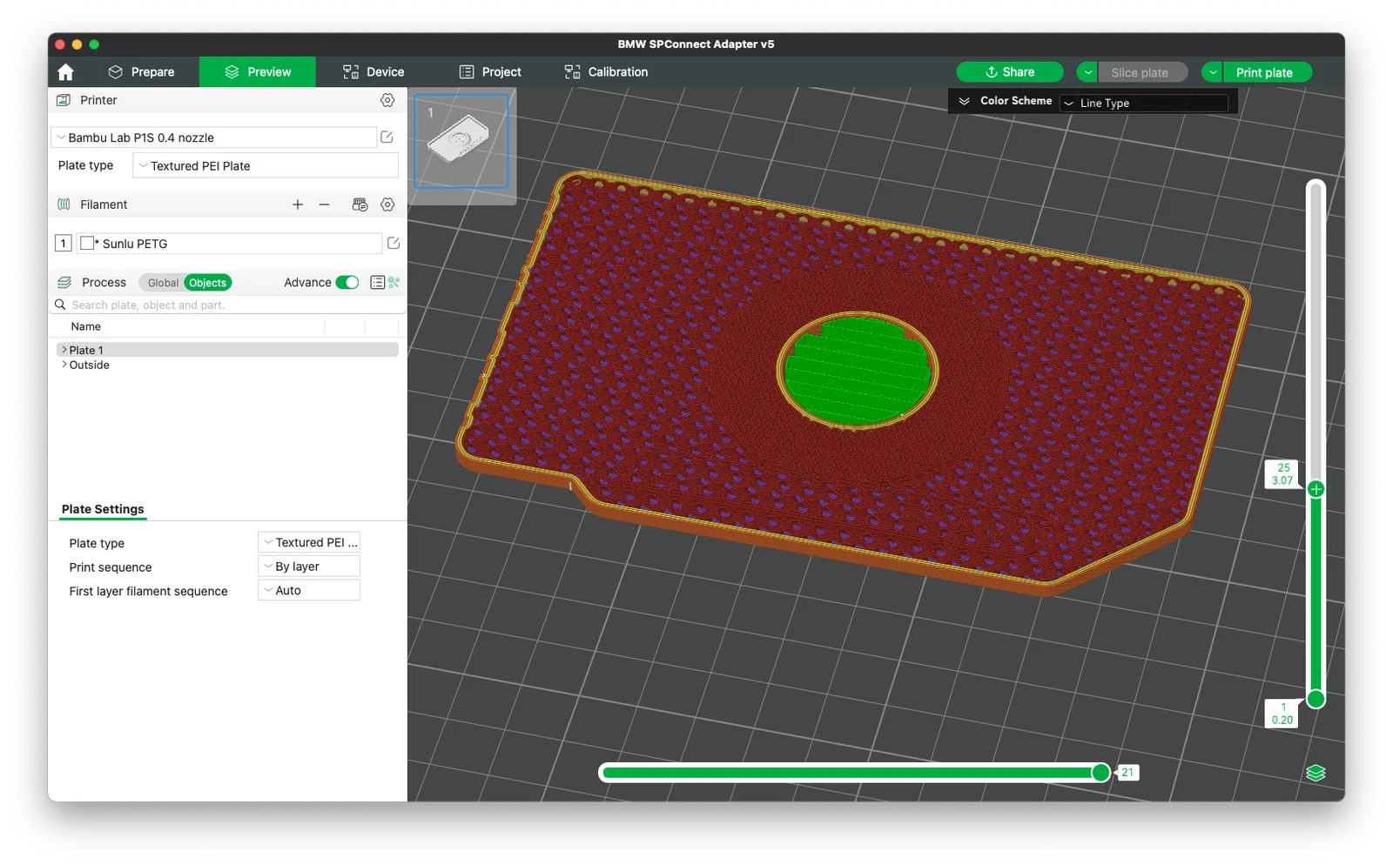Add a new filament with plus icon
Image resolution: width=1393 pixels, height=865 pixels.
[x=298, y=205]
